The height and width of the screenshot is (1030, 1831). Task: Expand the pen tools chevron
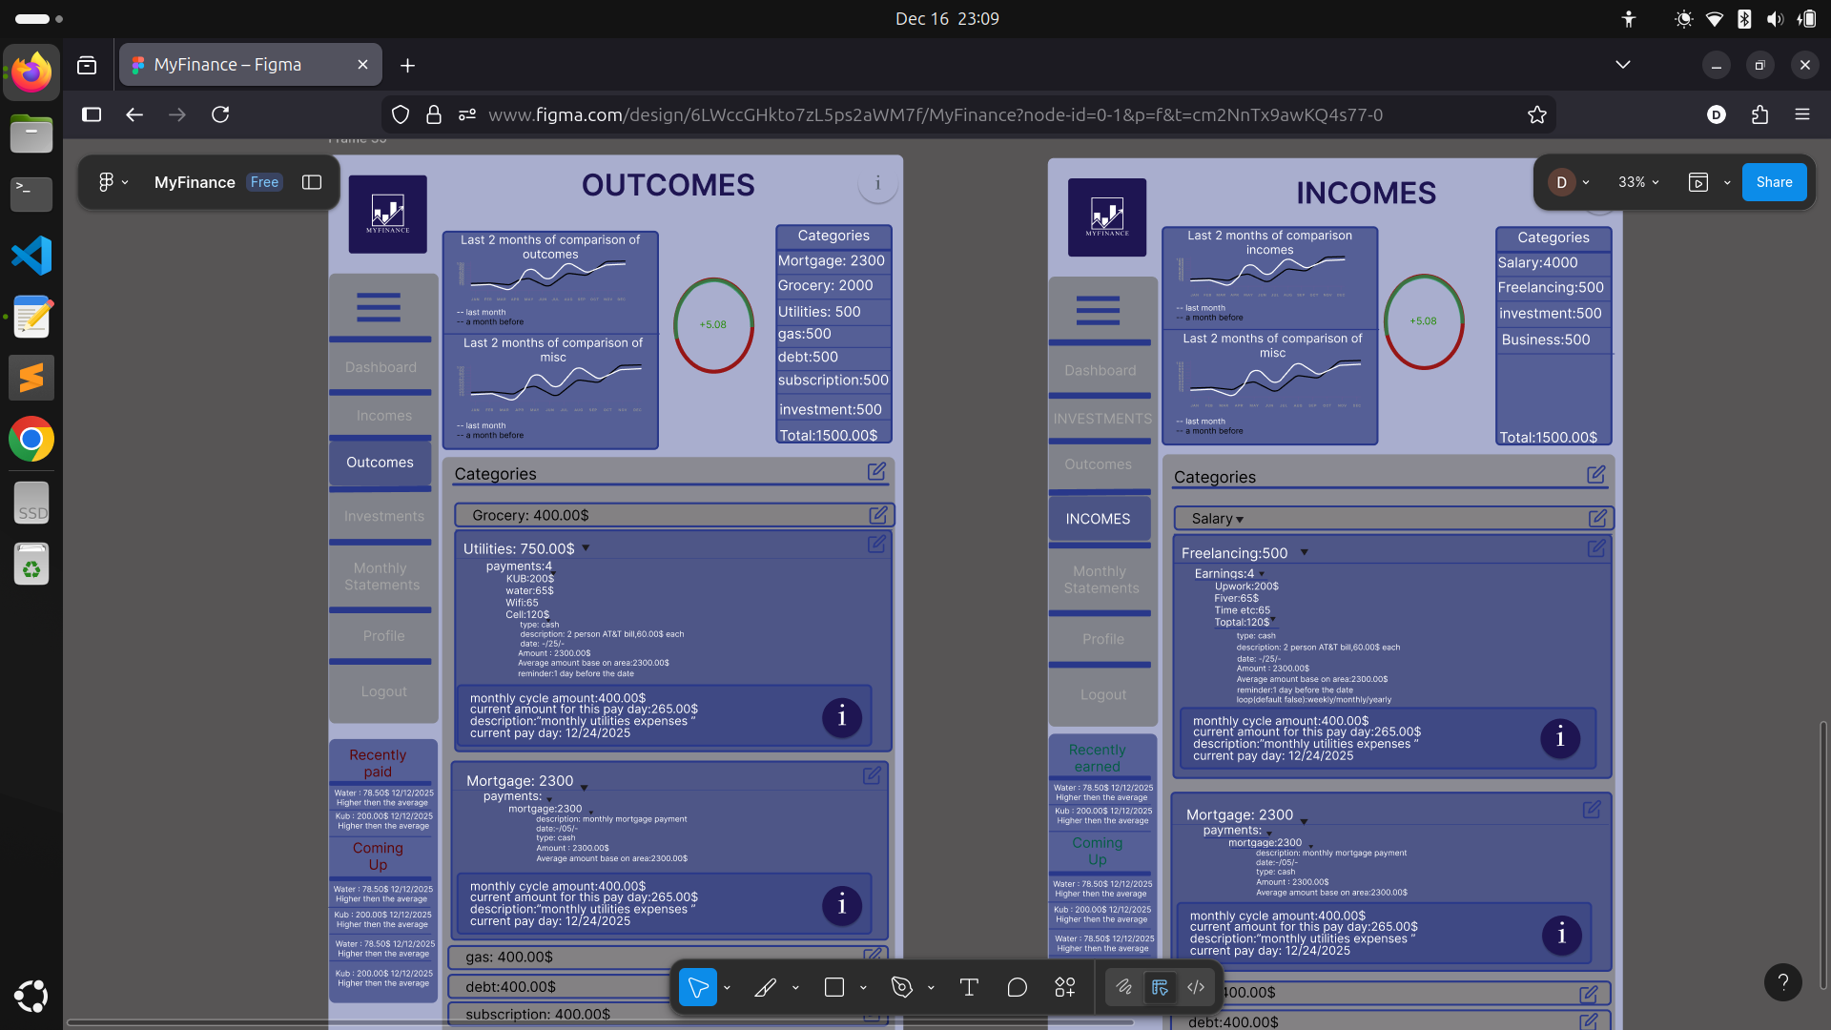[931, 988]
